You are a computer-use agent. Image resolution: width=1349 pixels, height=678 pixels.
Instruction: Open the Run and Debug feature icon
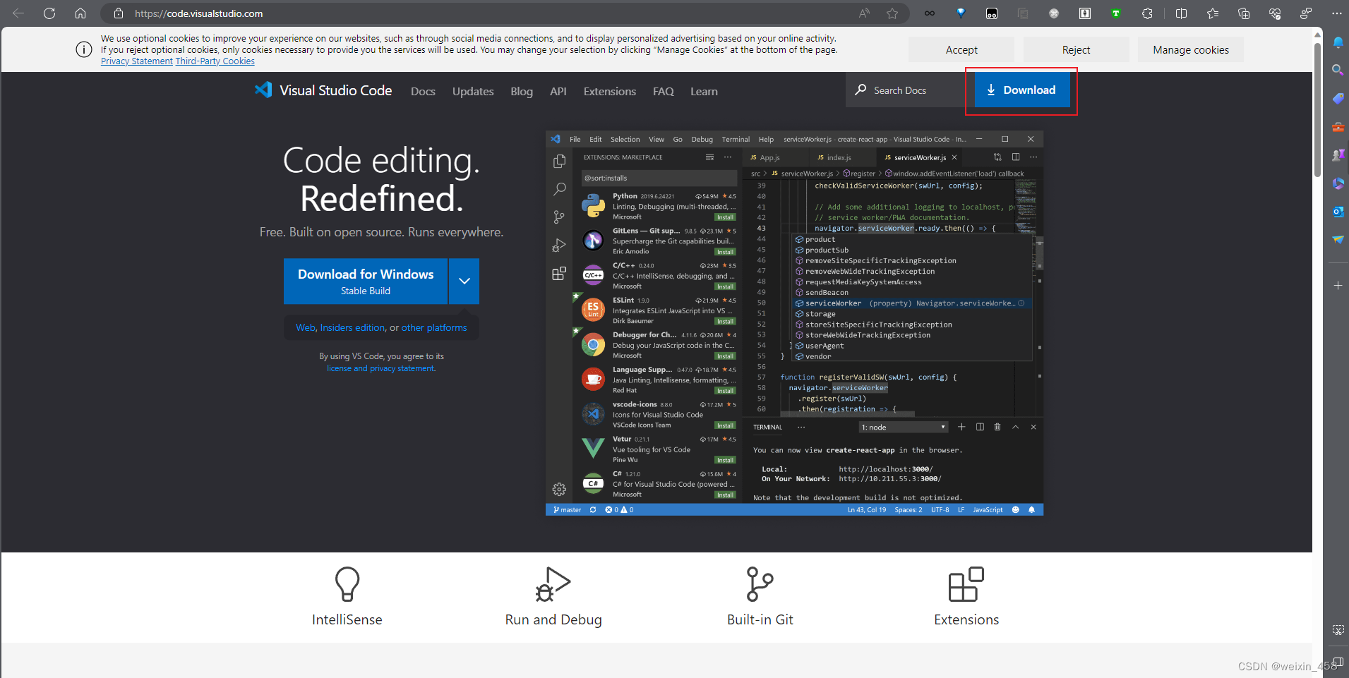click(553, 585)
